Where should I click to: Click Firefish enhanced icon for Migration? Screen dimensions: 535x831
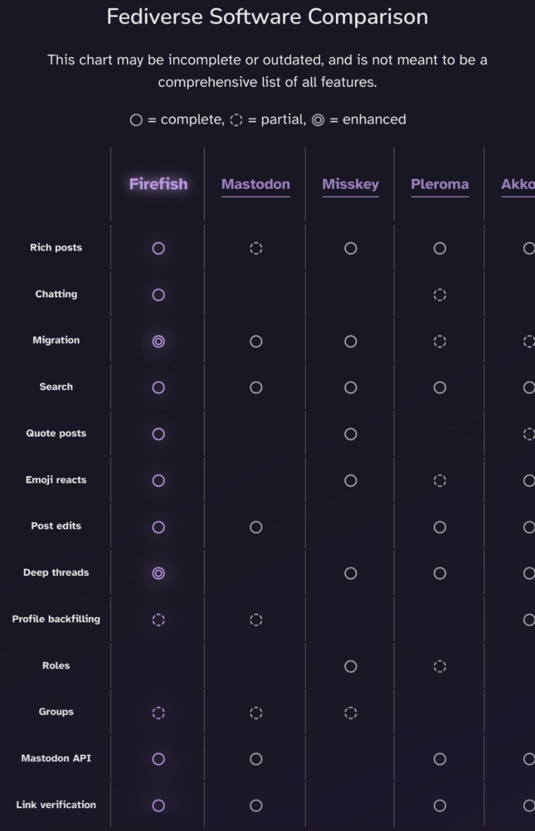pos(158,341)
